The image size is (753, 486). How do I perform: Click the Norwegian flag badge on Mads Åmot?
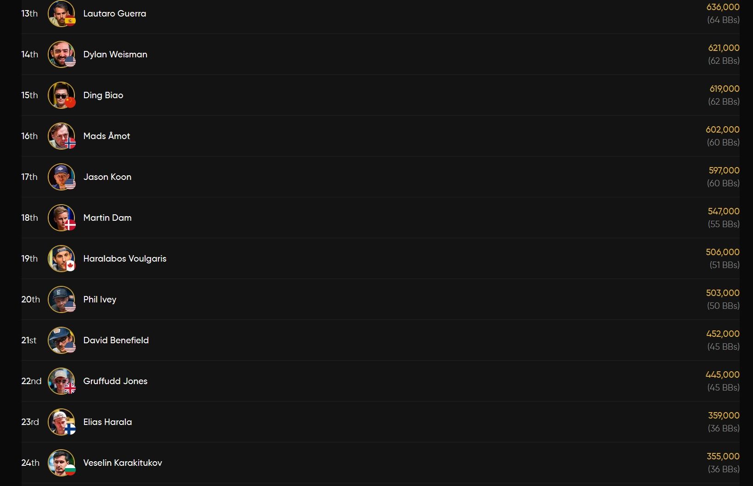[70, 144]
